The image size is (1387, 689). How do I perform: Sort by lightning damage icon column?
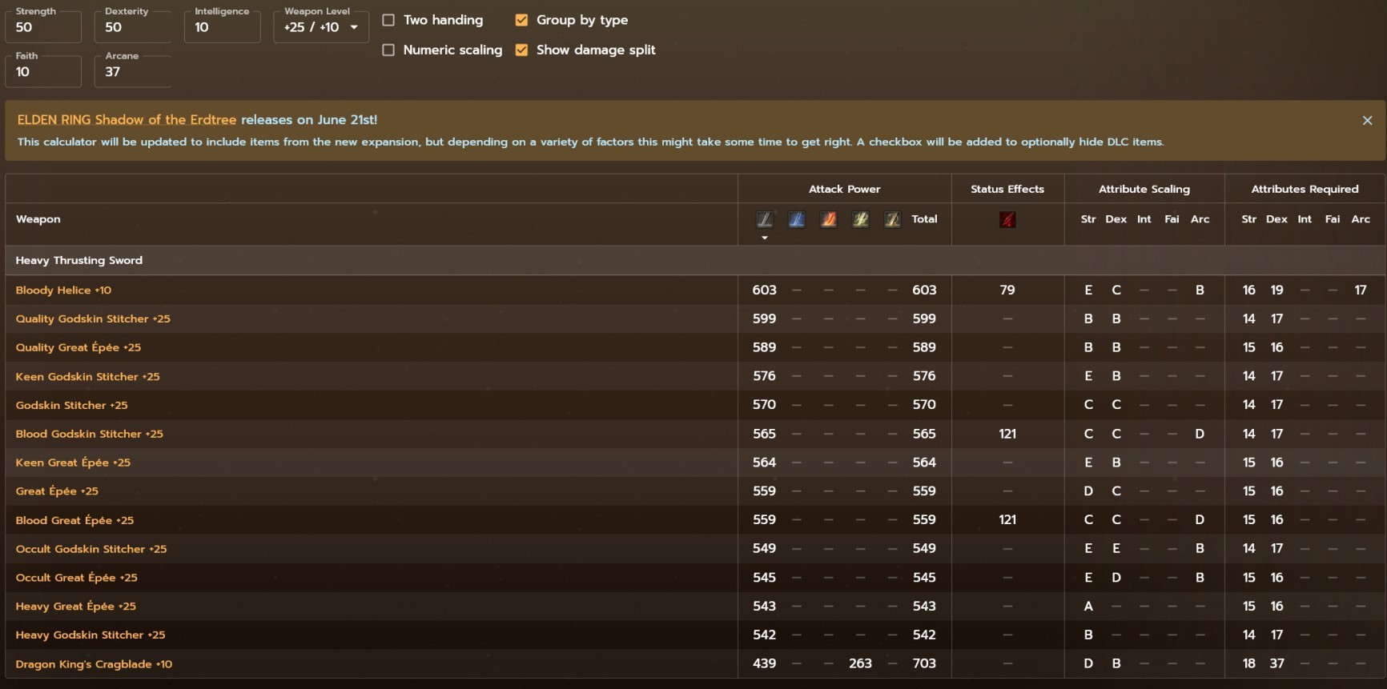tap(861, 219)
